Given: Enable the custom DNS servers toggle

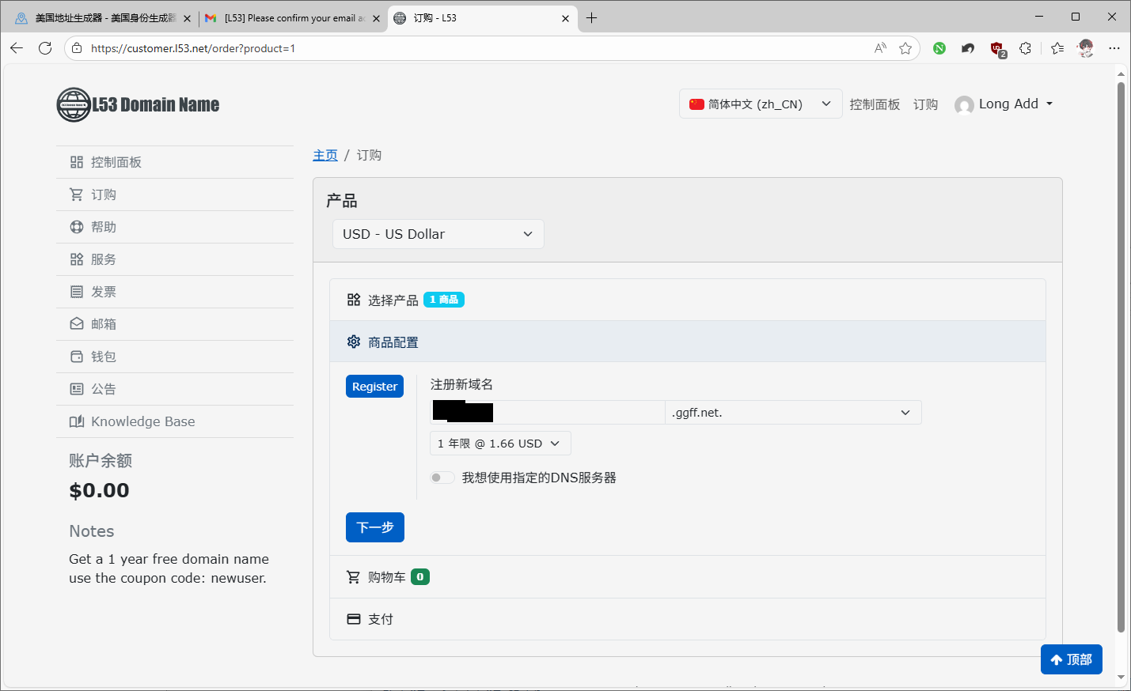Looking at the screenshot, I should (x=442, y=478).
